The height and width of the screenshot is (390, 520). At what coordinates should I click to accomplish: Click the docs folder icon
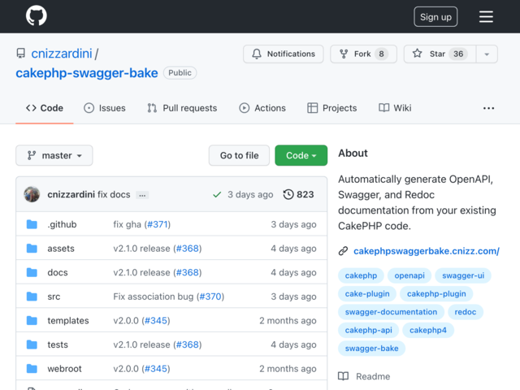point(32,273)
